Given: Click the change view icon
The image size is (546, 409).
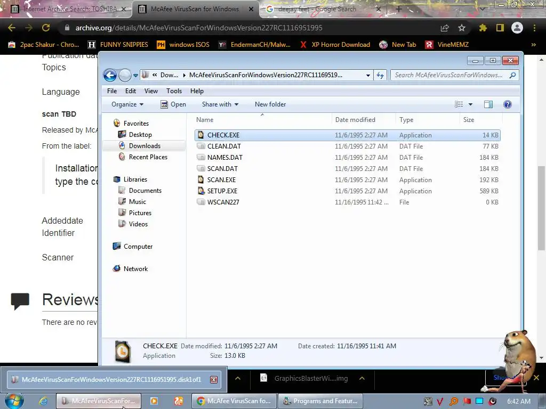Looking at the screenshot, I should (459, 104).
